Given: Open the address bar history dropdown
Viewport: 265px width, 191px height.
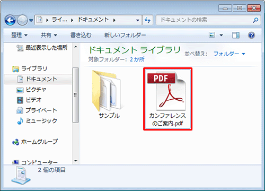Looking at the screenshot, I should (x=138, y=20).
